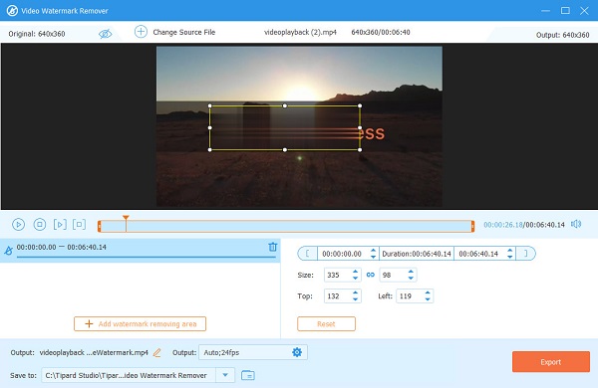
Task: Click the Change Source File plus icon
Action: pyautogui.click(x=141, y=32)
